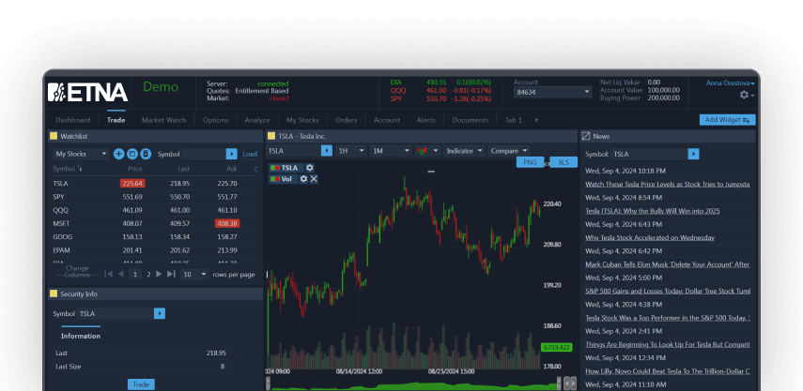Click the Trade button in Security Info

tap(141, 384)
